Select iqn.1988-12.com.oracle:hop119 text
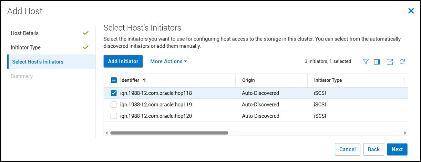The width and height of the screenshot is (421, 162). pos(156,105)
